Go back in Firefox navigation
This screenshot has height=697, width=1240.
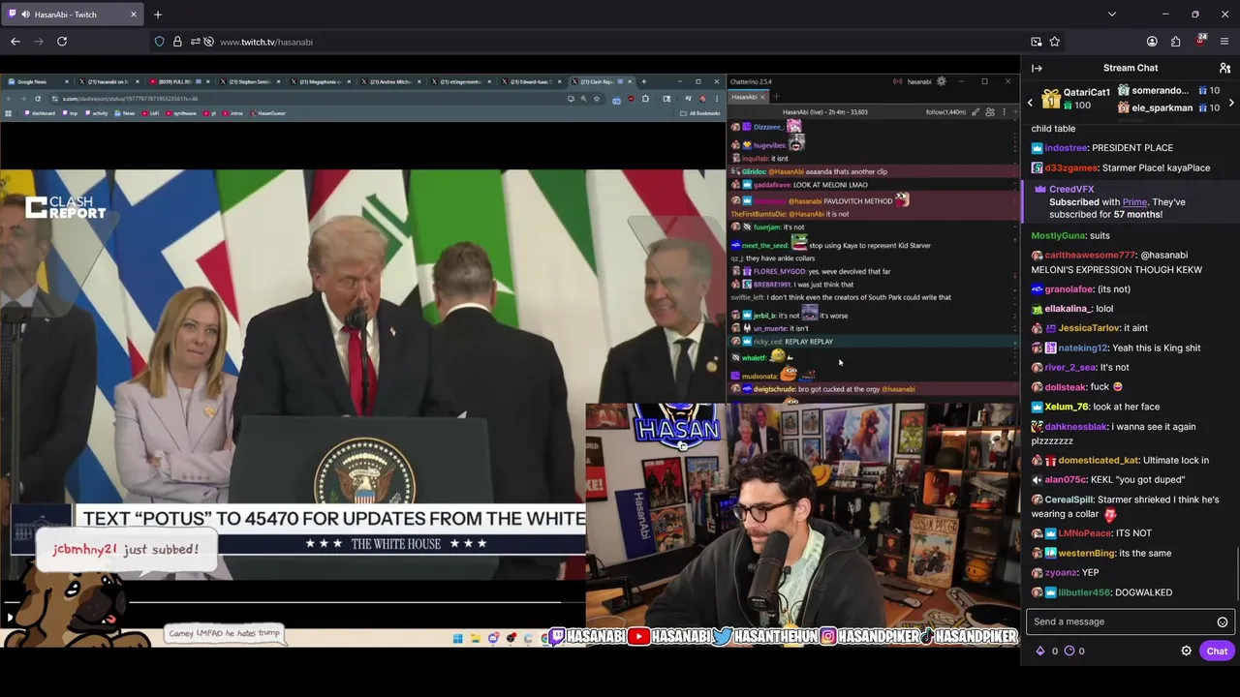click(x=15, y=42)
